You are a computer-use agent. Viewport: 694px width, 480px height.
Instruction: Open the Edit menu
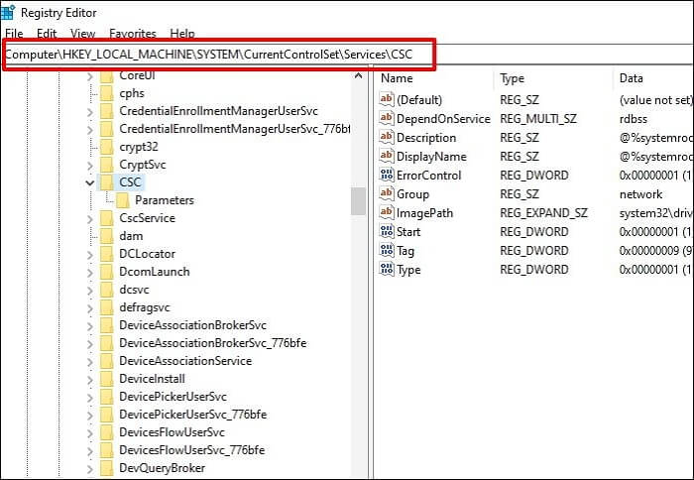47,33
